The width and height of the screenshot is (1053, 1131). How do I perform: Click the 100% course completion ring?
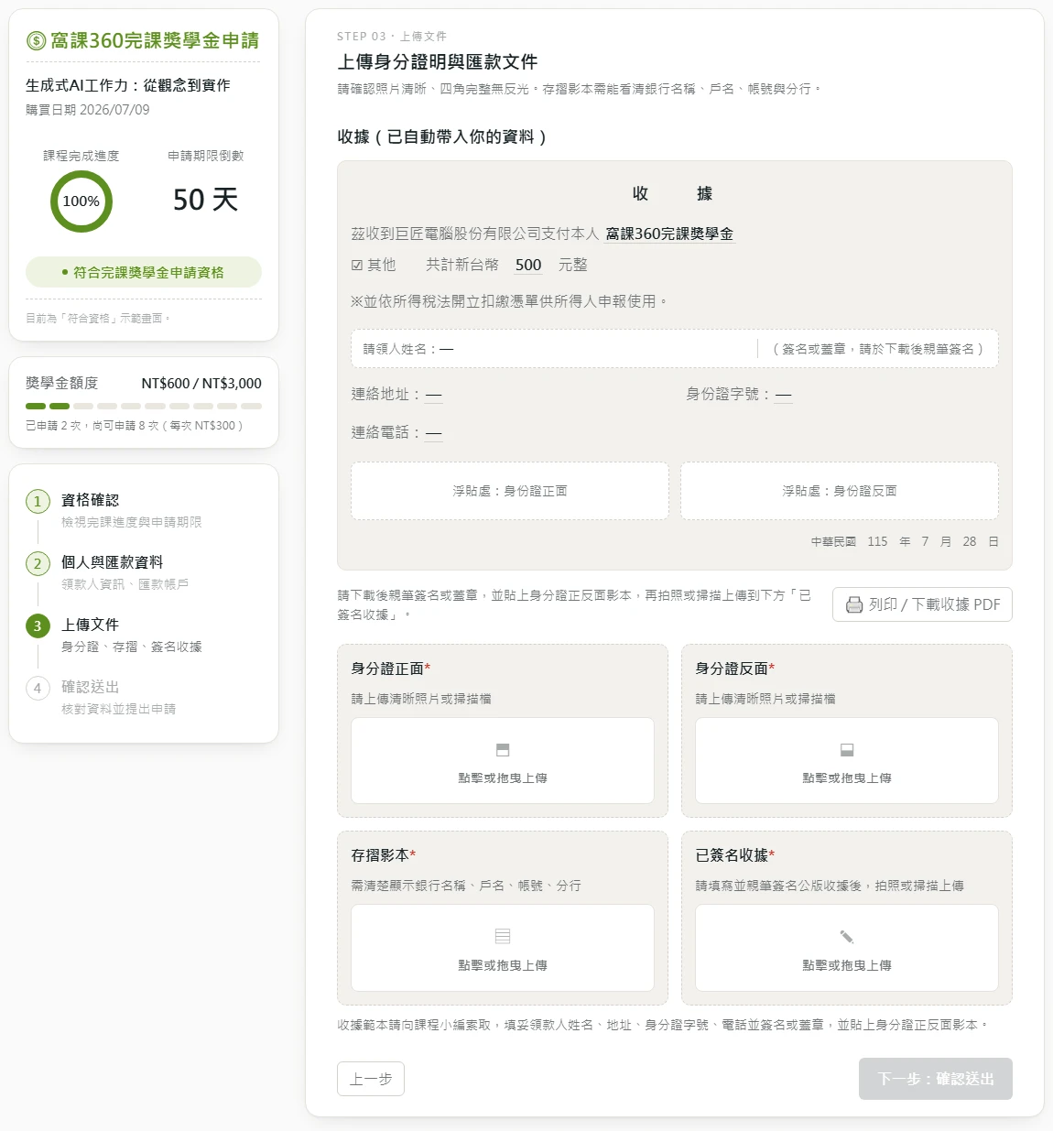tap(81, 201)
